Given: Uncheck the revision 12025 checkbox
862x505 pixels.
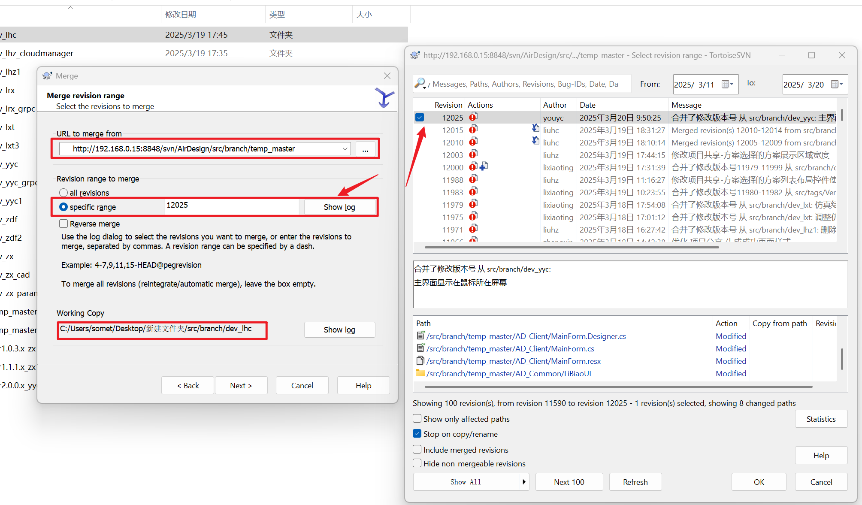Looking at the screenshot, I should [420, 117].
